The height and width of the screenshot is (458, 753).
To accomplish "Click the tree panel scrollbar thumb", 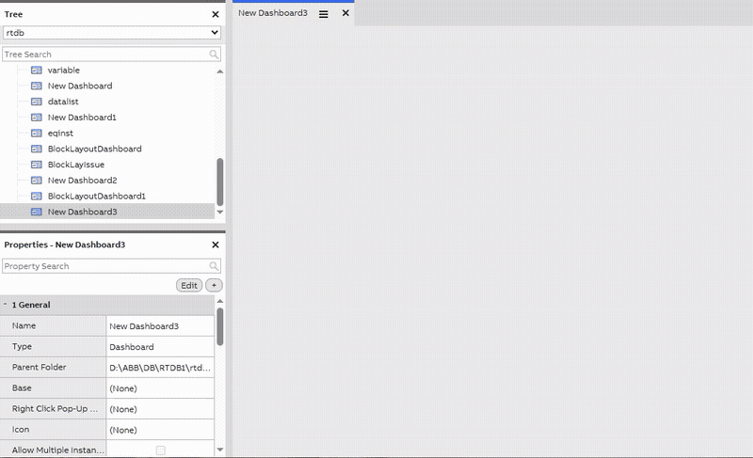I will coord(220,182).
